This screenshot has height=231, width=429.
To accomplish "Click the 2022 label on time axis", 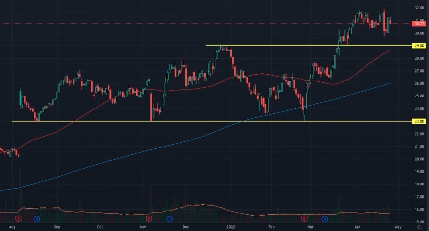I will click(x=231, y=227).
